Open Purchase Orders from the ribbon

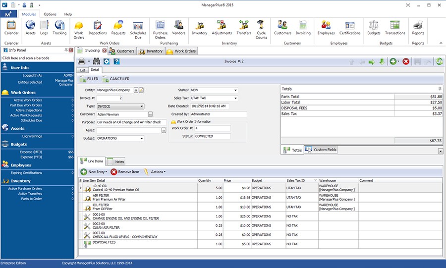point(160,28)
